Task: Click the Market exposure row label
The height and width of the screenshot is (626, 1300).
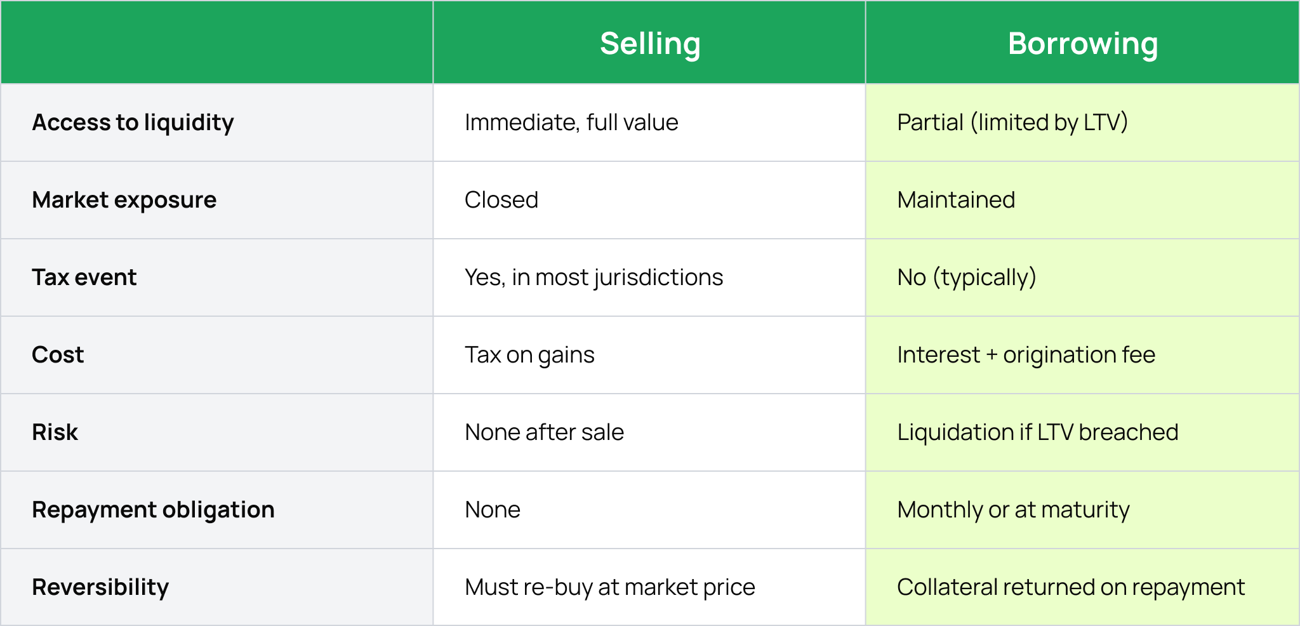Action: coord(124,200)
